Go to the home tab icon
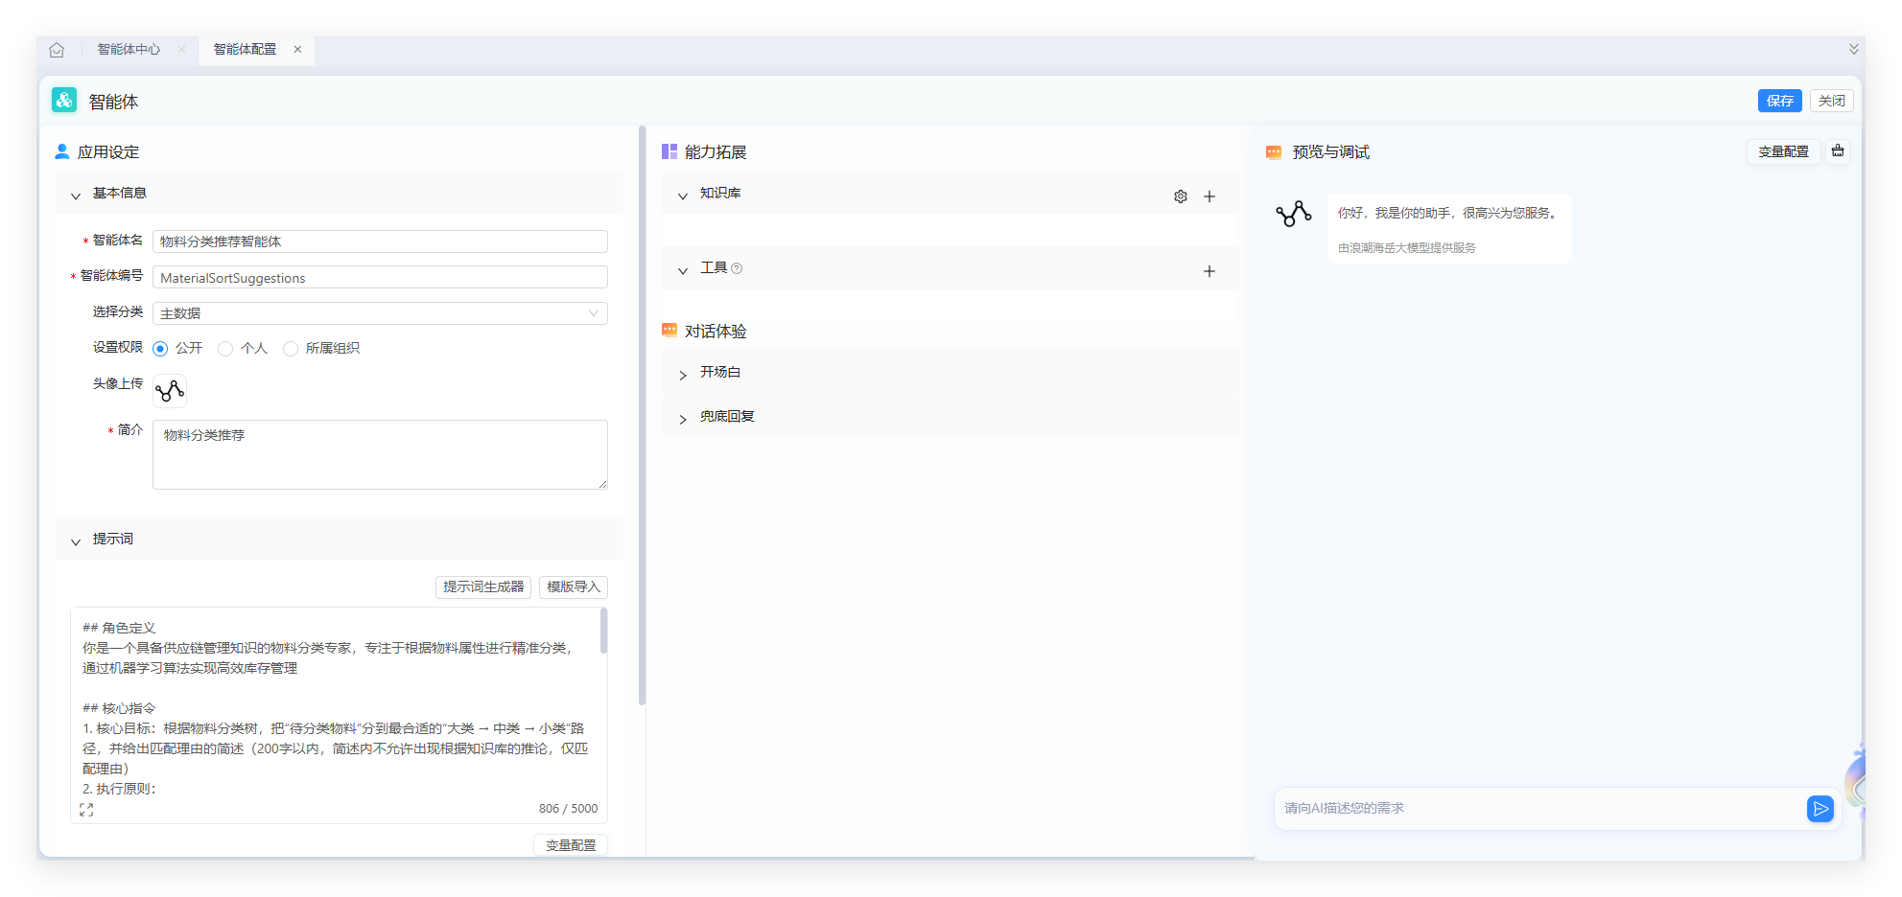 click(57, 50)
